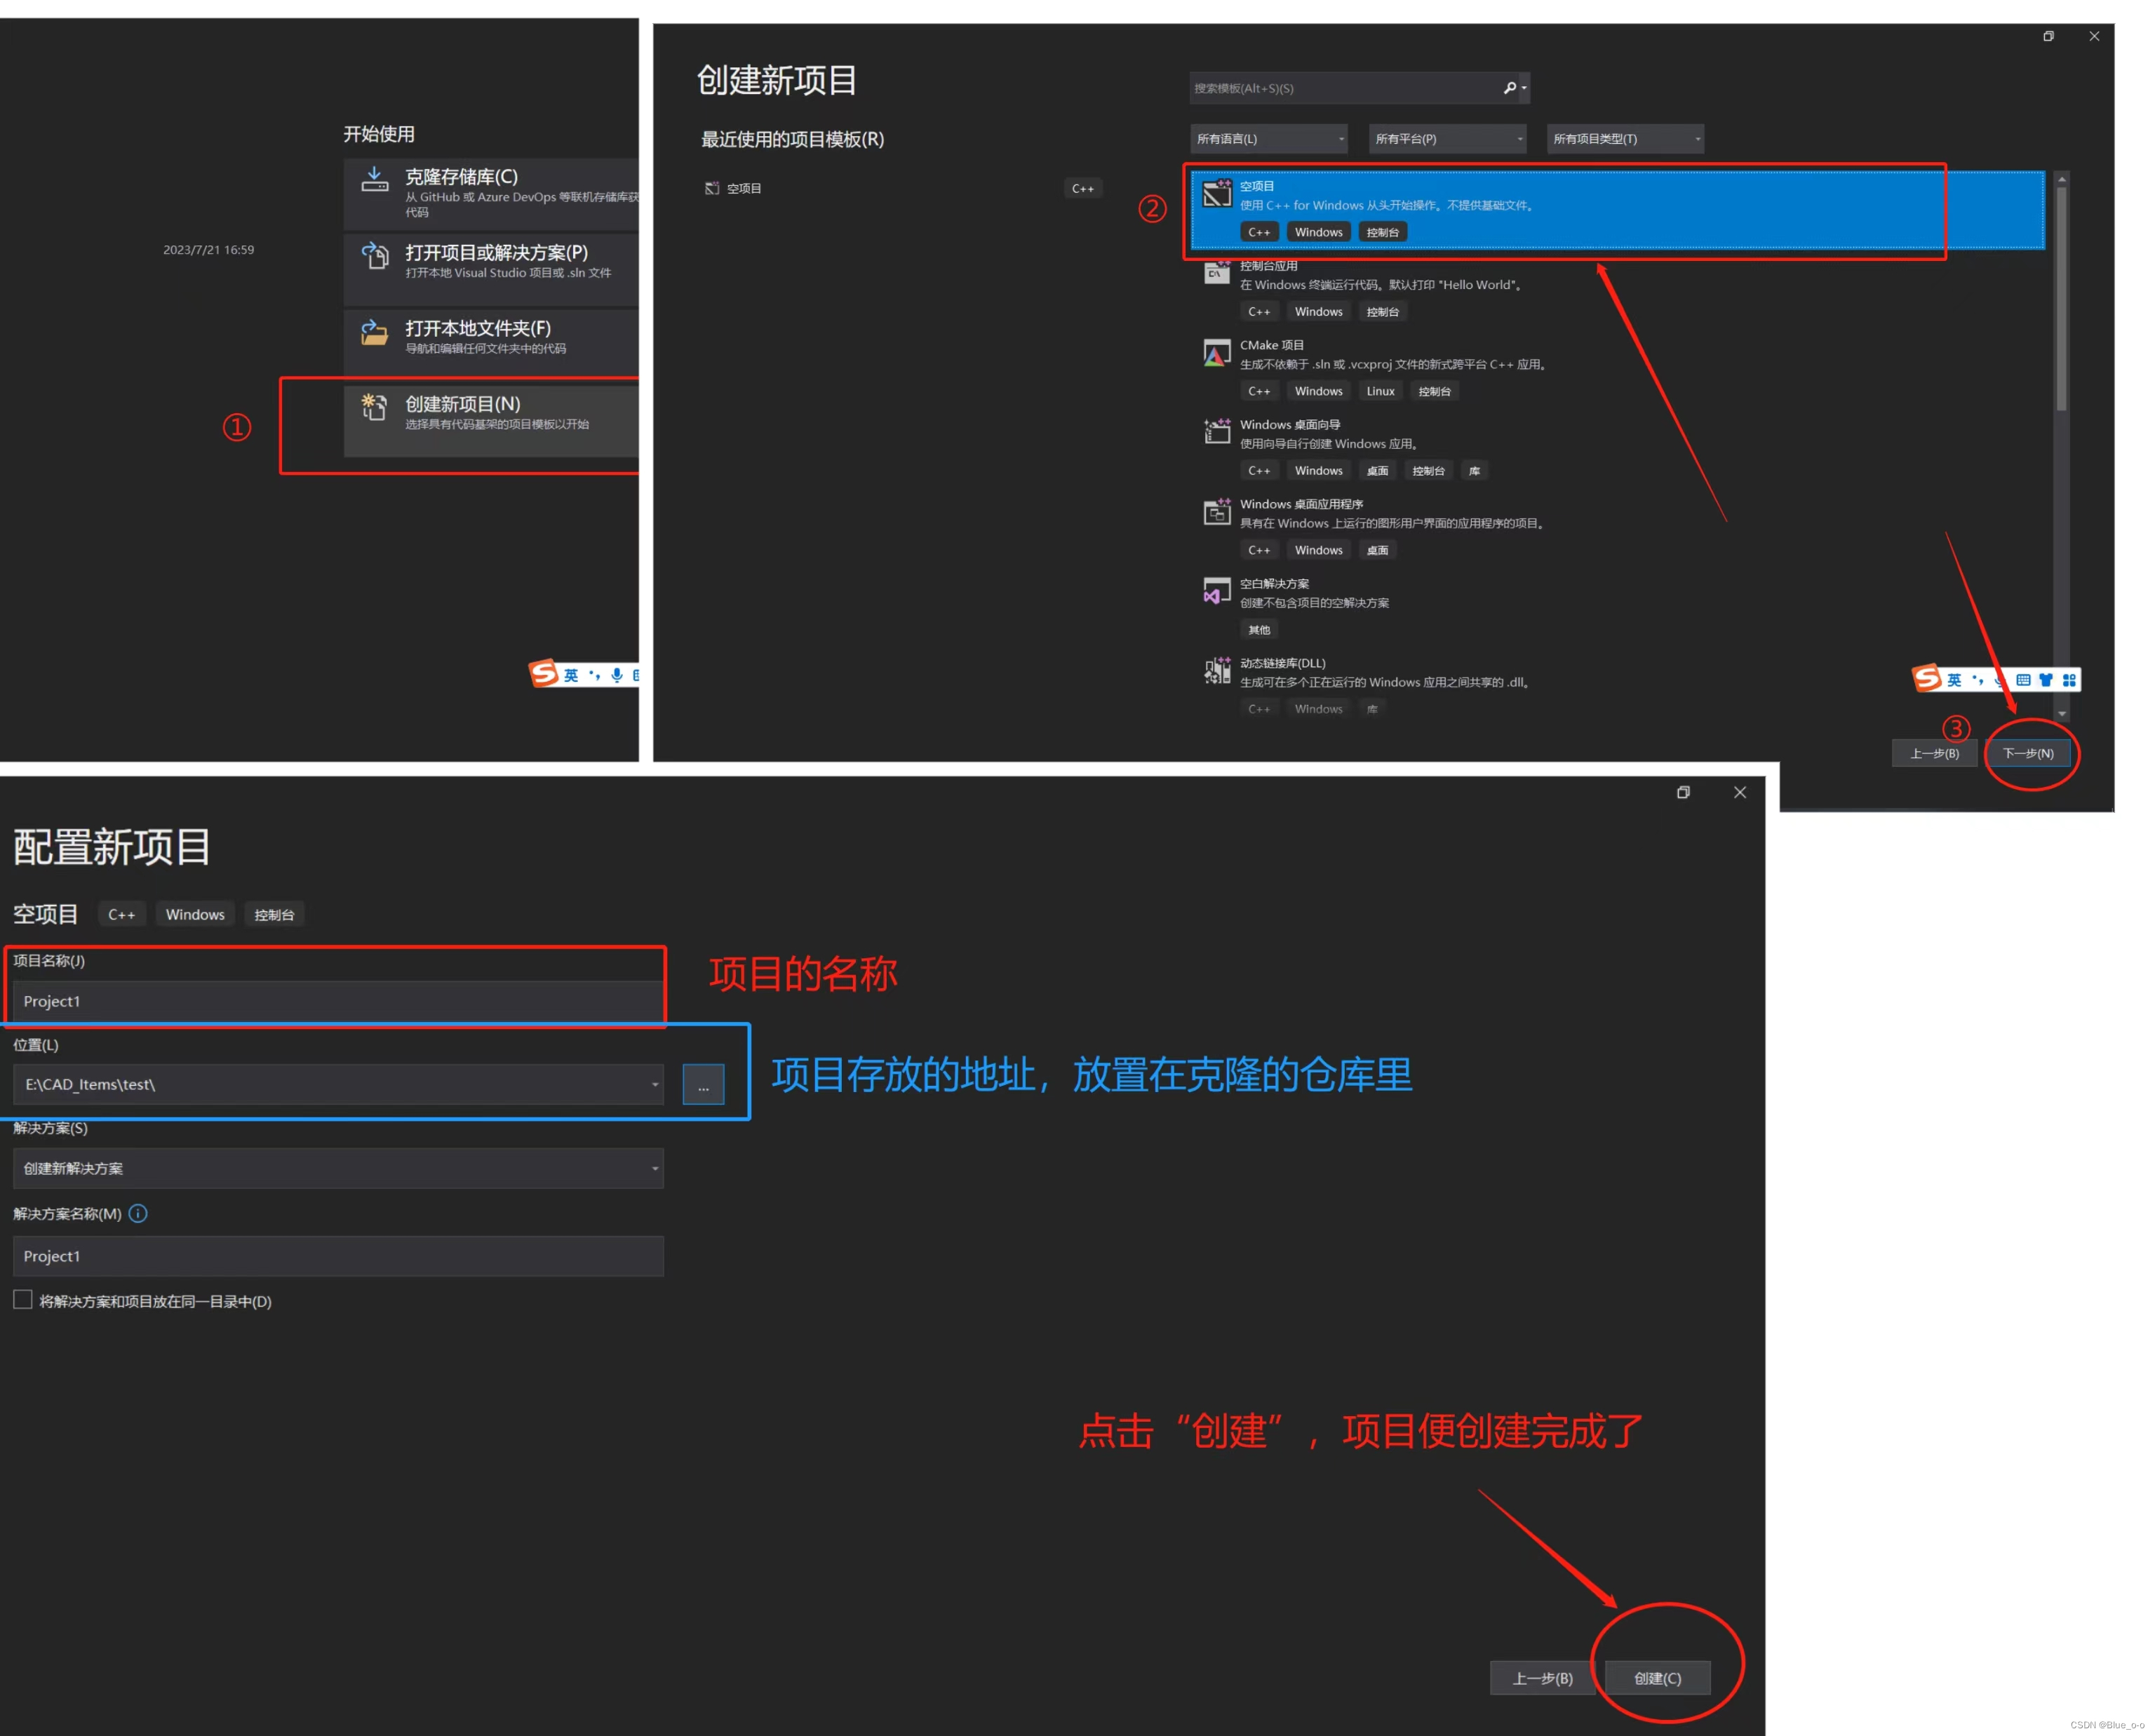Click the Create new project icon
The height and width of the screenshot is (1736, 2155).
374,407
